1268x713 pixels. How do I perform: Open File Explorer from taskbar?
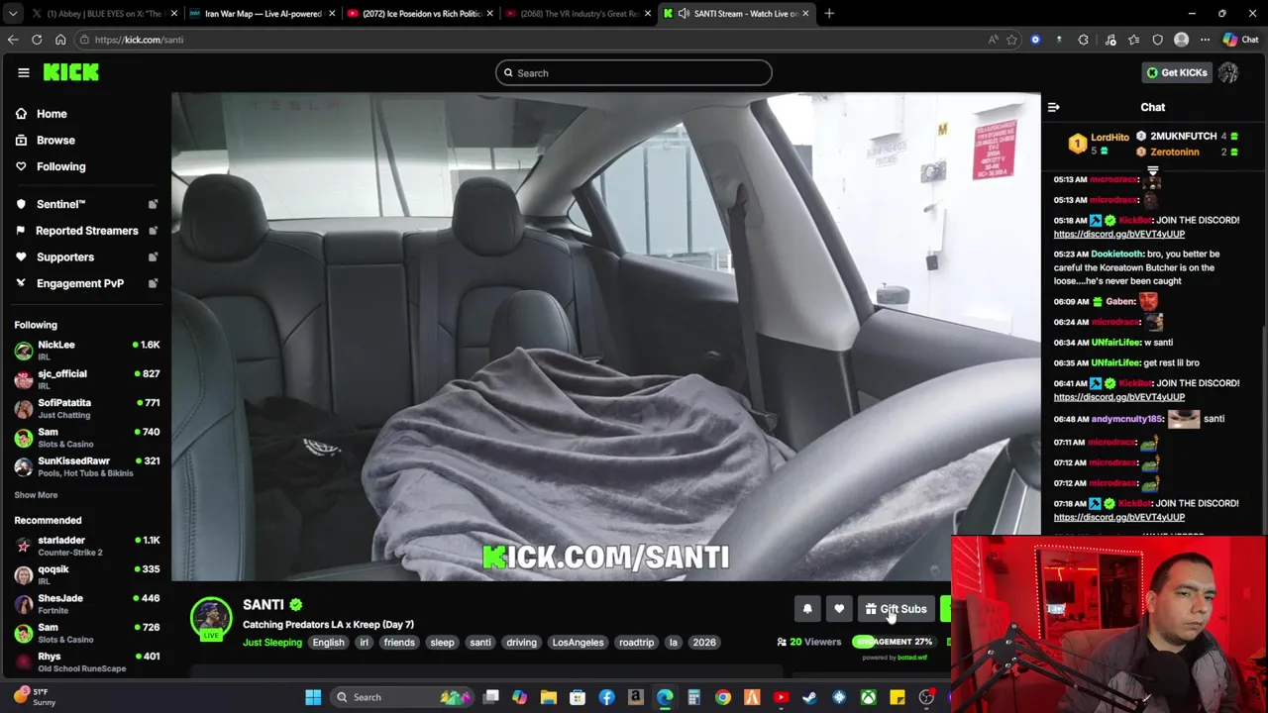tap(549, 697)
